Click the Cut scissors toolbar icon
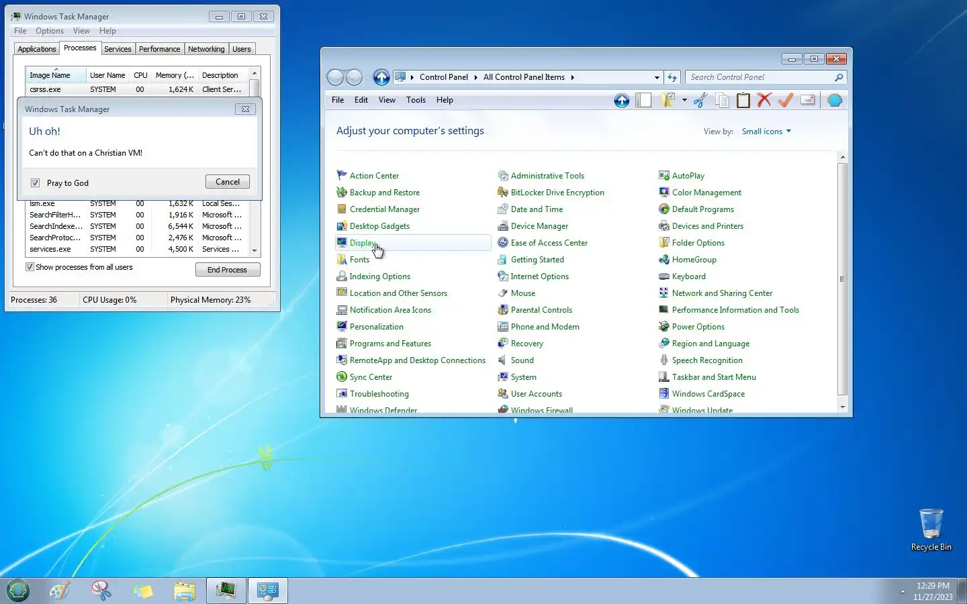Image resolution: width=967 pixels, height=604 pixels. pyautogui.click(x=700, y=101)
